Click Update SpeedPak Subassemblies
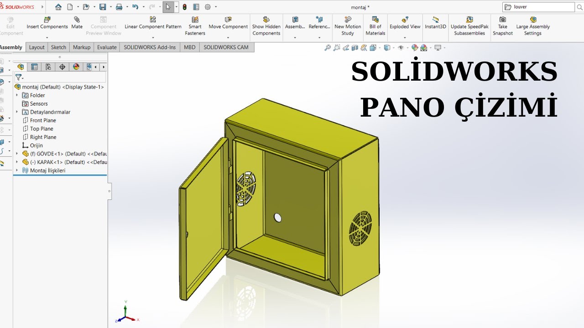Screen dimensions: 584x328 tap(469, 26)
